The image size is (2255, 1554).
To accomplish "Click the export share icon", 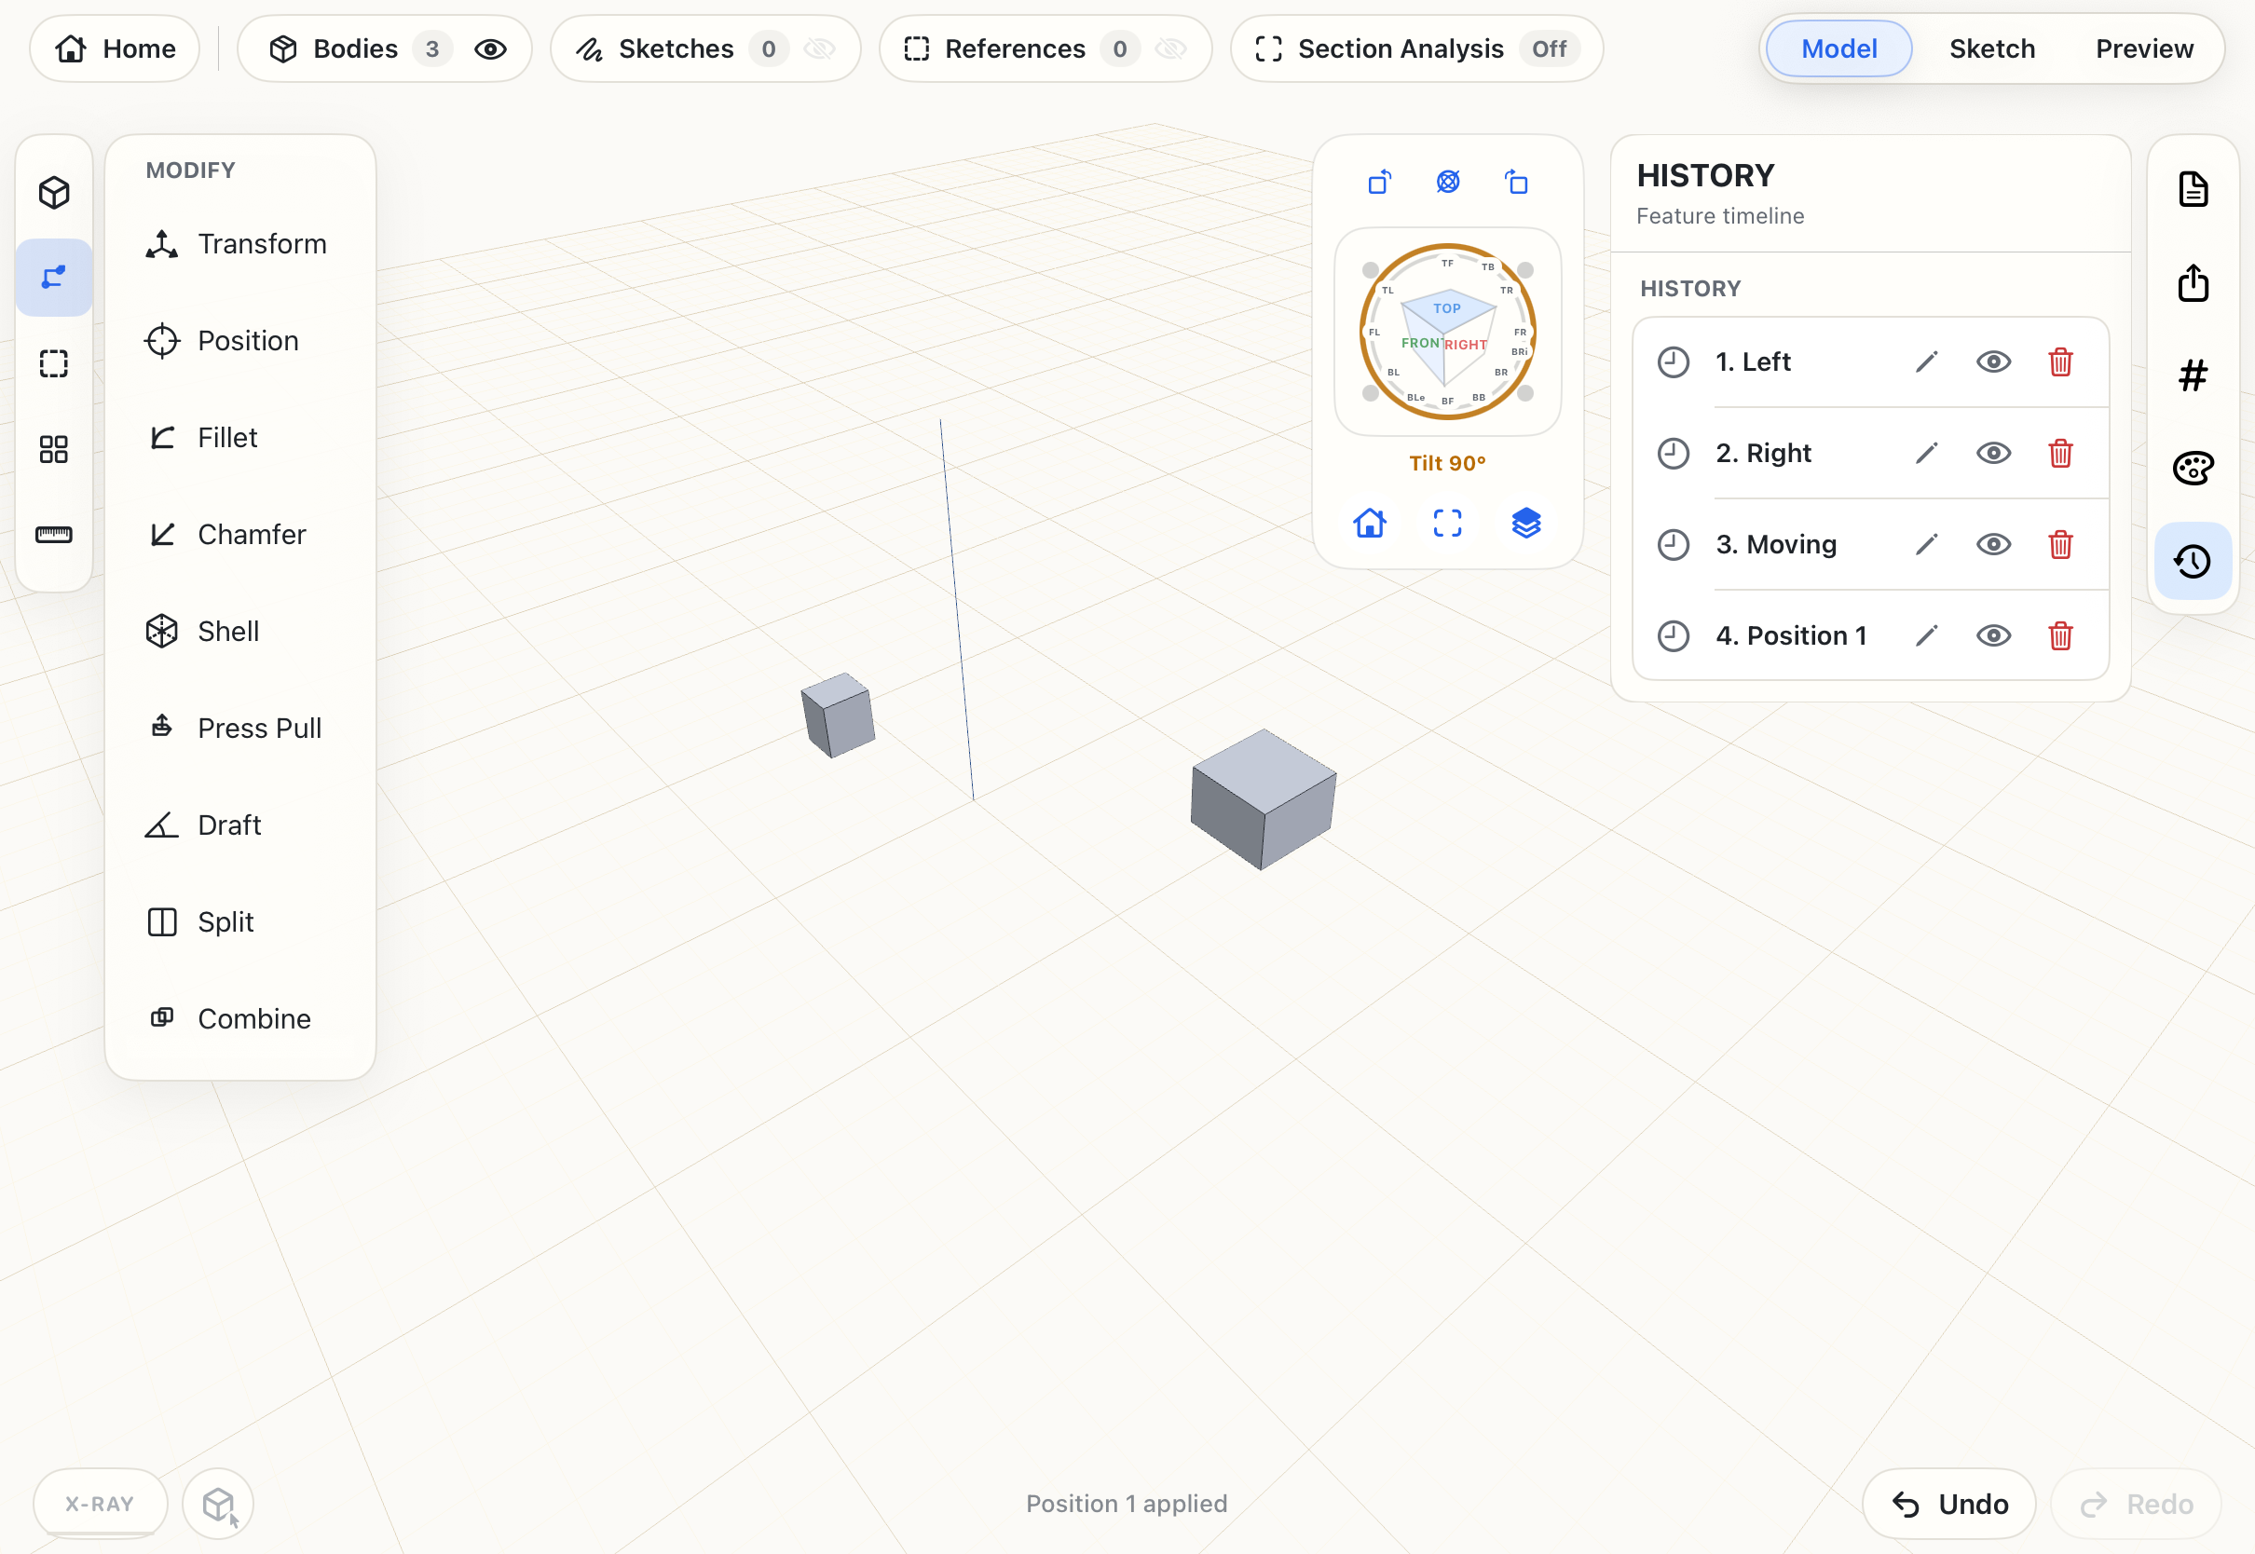I will (2193, 283).
